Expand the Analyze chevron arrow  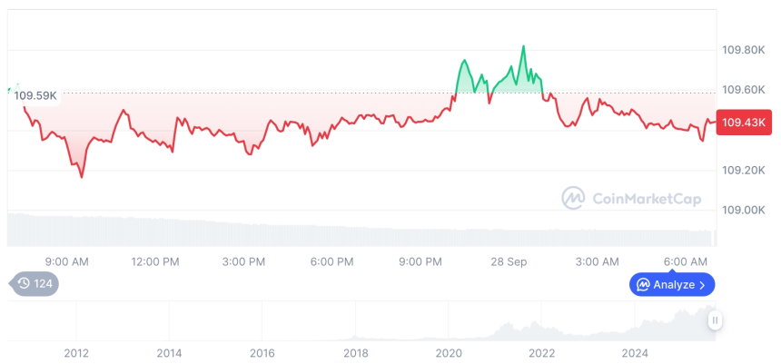tap(703, 285)
